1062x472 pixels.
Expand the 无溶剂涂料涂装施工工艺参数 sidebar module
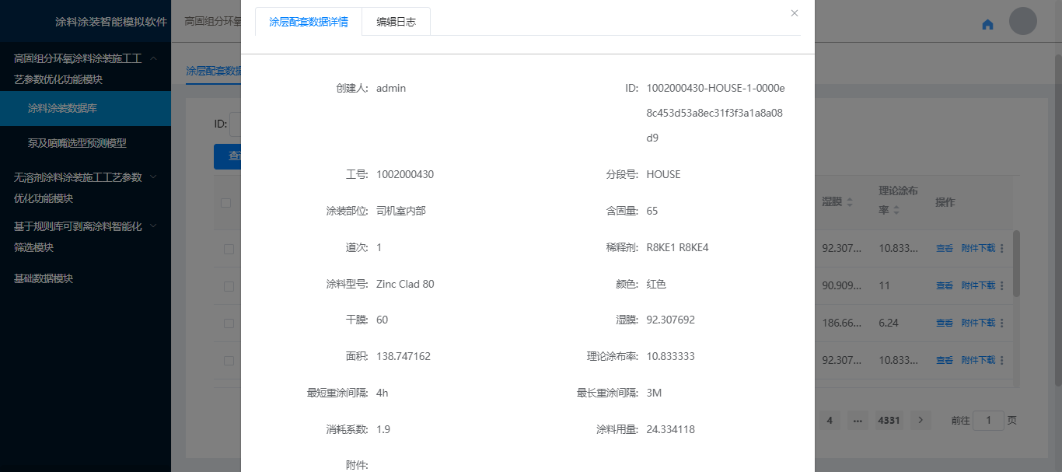click(153, 177)
